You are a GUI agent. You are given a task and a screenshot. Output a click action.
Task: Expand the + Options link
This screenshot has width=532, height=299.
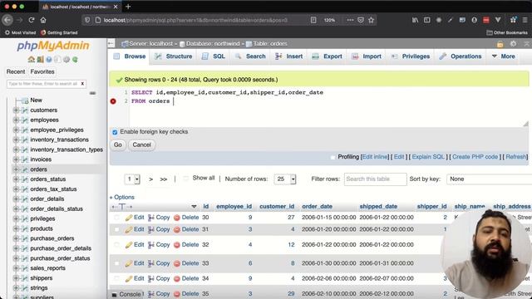coord(122,198)
